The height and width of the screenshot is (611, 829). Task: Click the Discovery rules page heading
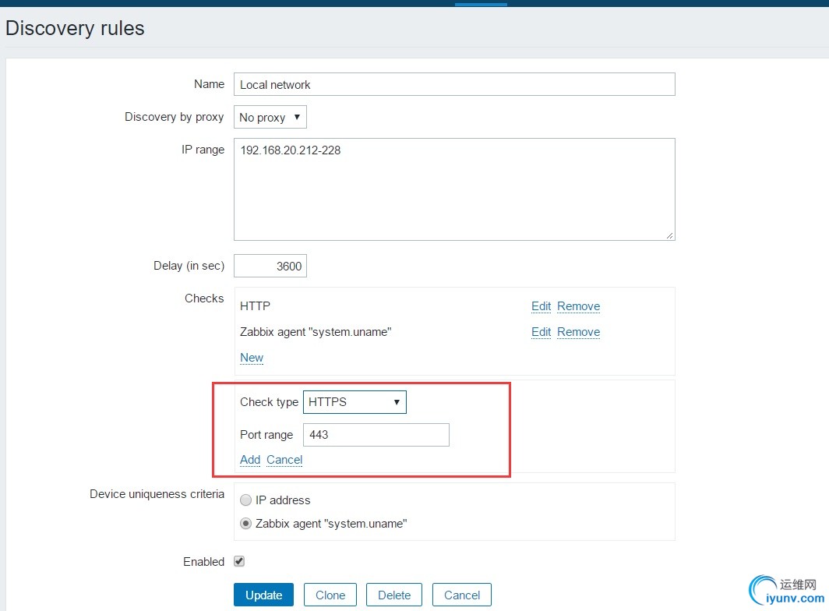point(75,28)
